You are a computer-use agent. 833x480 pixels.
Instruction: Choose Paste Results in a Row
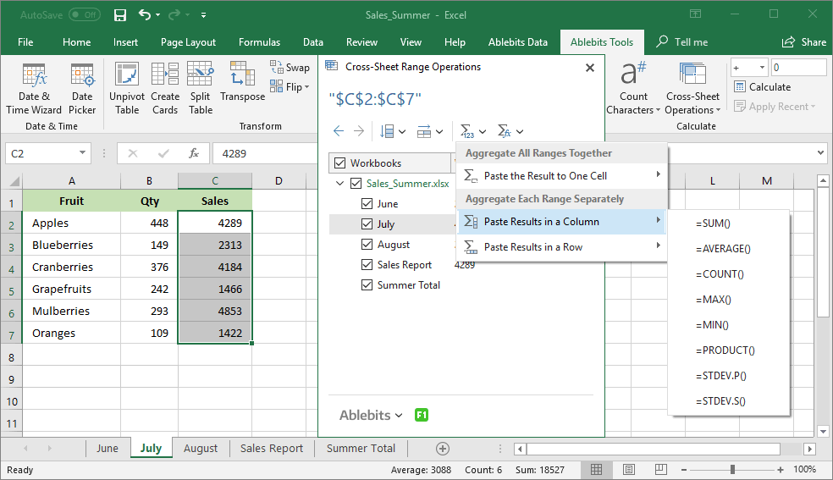click(x=561, y=247)
